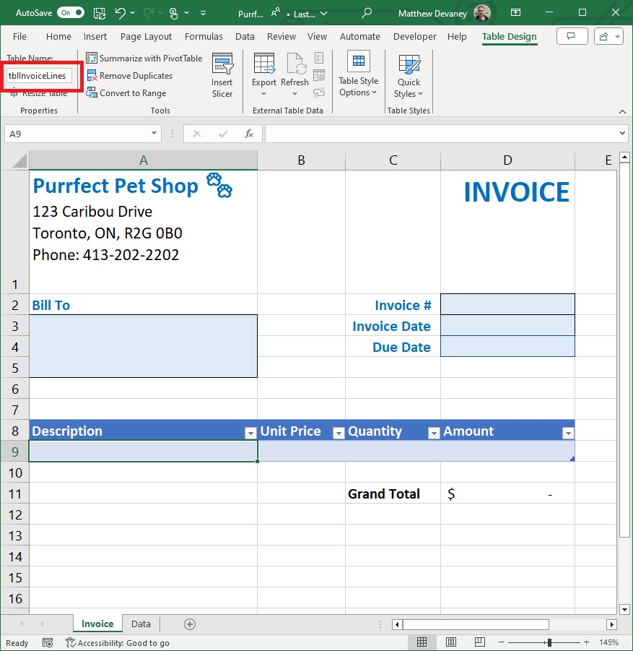The width and height of the screenshot is (633, 651).
Task: Switch to the Table Design ribbon tab
Action: tap(509, 36)
